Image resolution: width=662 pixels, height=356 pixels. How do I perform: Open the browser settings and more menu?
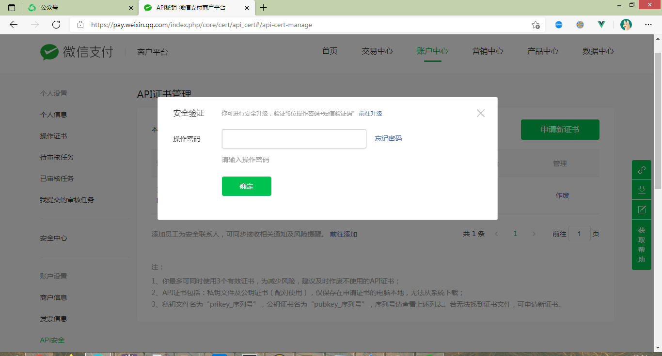coord(648,25)
